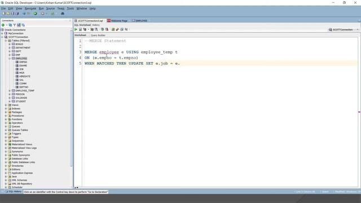Select the Database Links node

[20, 158]
